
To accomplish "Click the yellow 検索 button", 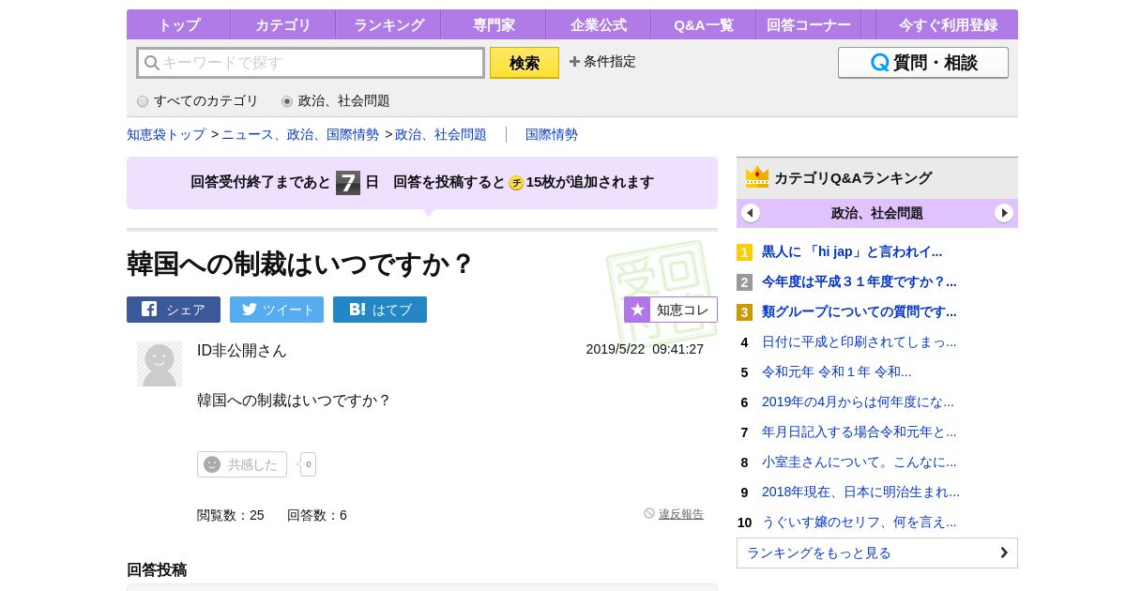I will [525, 63].
